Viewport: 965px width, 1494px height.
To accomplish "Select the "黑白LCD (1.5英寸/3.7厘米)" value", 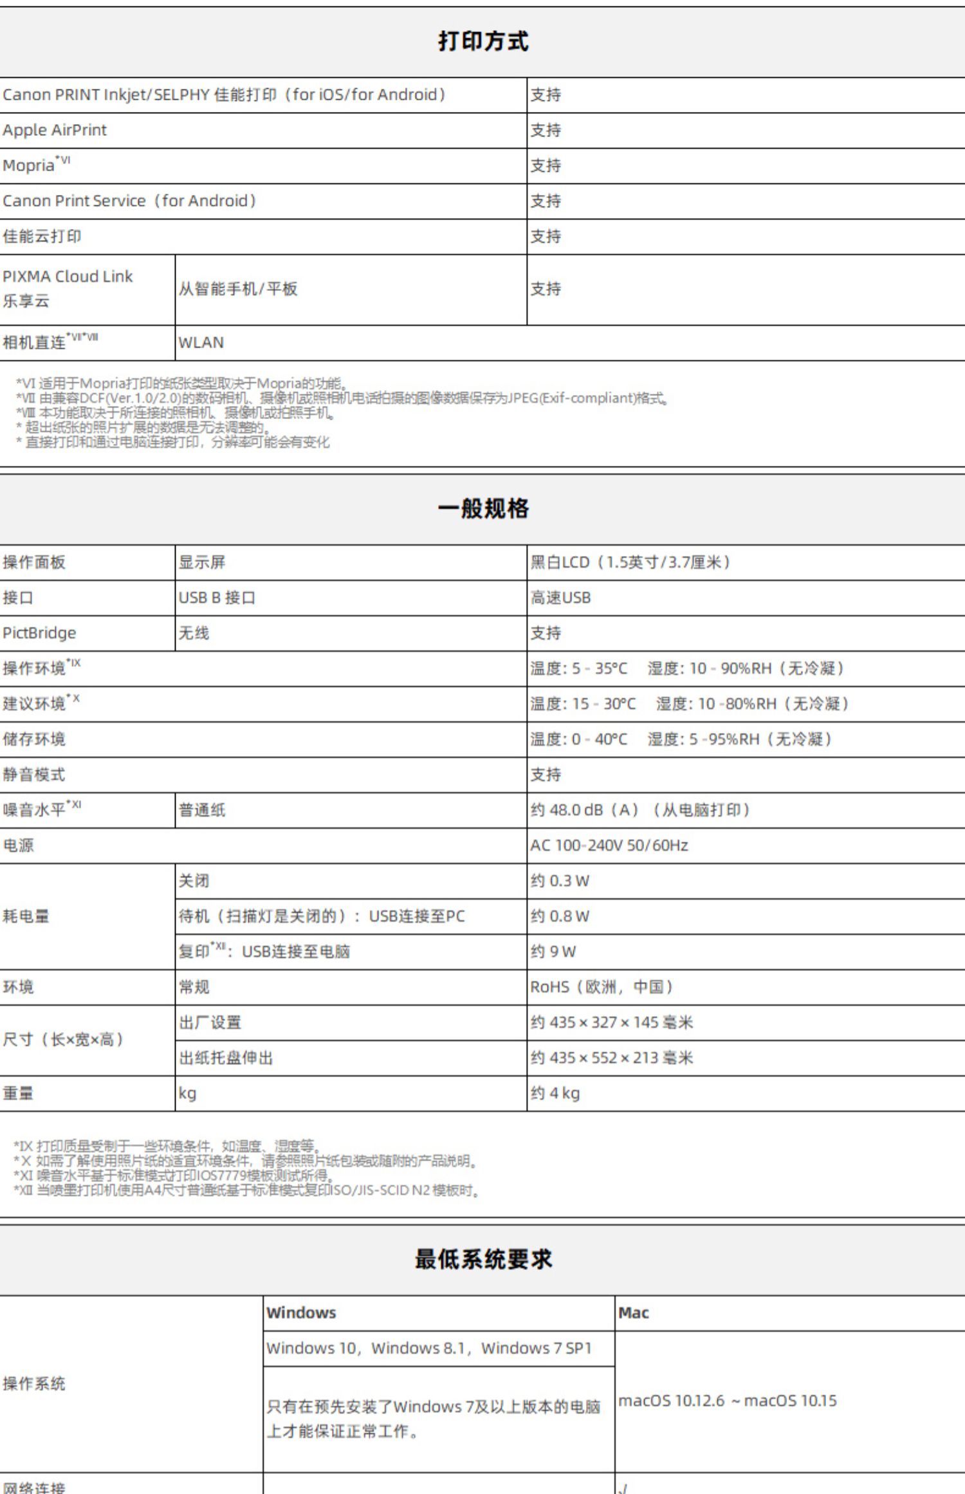I will [631, 563].
